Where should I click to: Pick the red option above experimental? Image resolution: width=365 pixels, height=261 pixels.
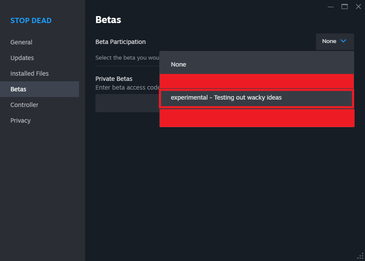tap(256, 81)
